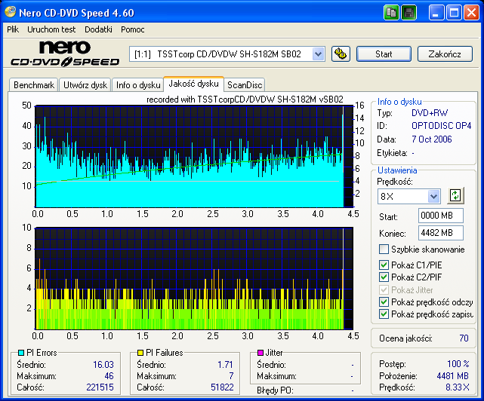Uncheck Pokaż C2/PIF checkbox
The image size is (484, 401).
(384, 277)
